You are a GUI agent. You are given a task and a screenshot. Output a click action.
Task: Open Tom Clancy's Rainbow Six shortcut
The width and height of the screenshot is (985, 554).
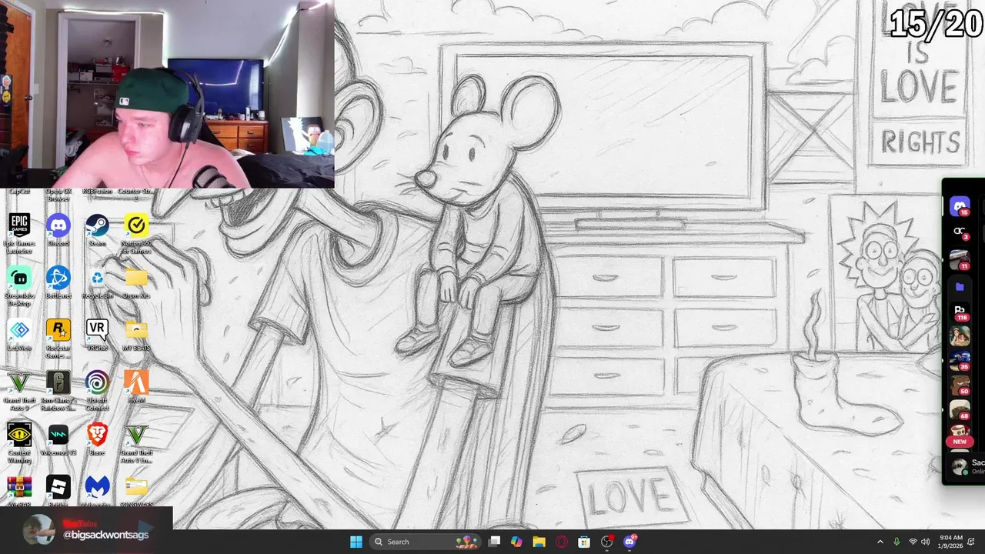coord(58,390)
